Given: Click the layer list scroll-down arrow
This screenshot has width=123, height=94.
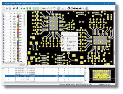Looking at the screenshot, I should 24,61.
